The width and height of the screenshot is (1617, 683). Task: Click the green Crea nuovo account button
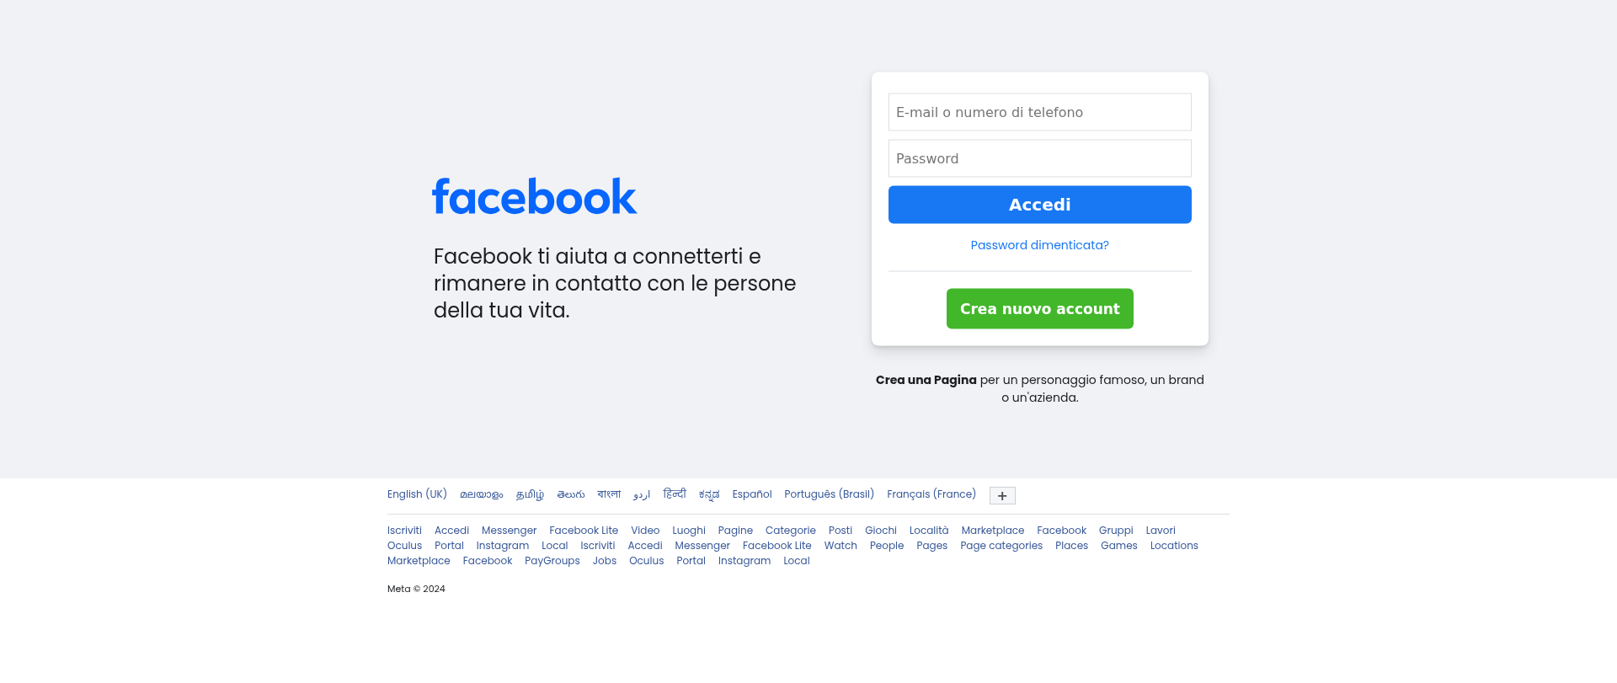1039,309
